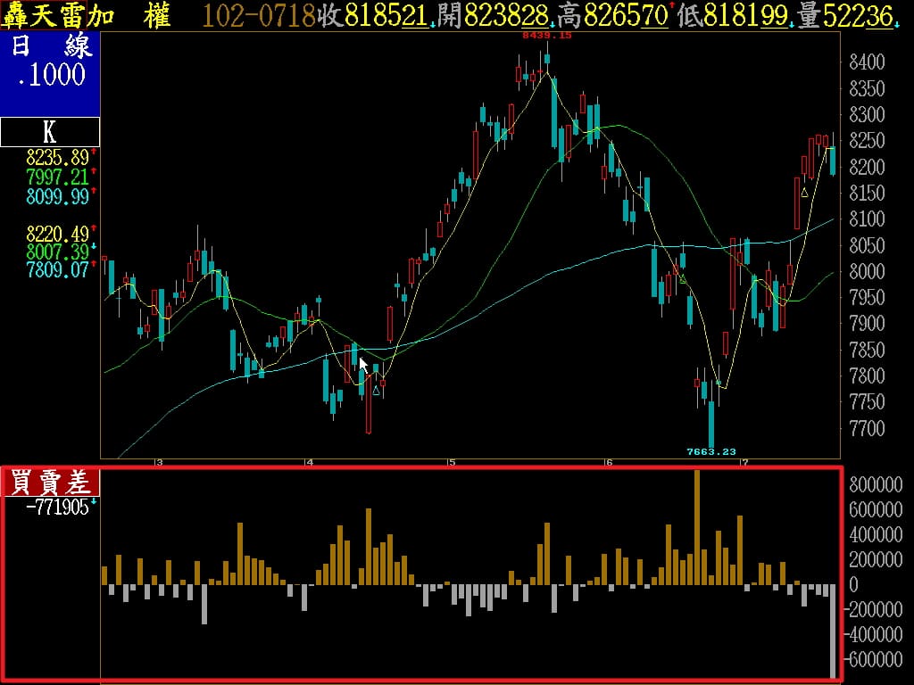Click the 8400 price axis label
The width and height of the screenshot is (914, 685).
coord(867,62)
